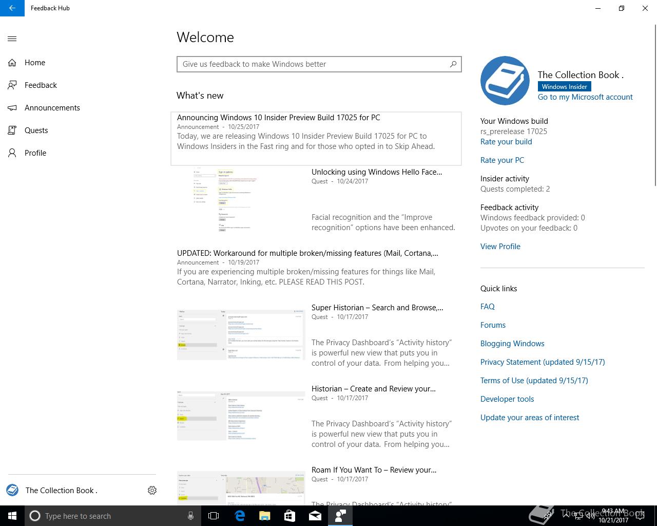Click the rs_prerelease 17025 build text
The width and height of the screenshot is (657, 526).
coord(514,131)
